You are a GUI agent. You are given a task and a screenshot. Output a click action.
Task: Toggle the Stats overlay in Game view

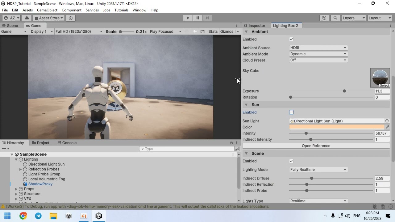point(213,31)
